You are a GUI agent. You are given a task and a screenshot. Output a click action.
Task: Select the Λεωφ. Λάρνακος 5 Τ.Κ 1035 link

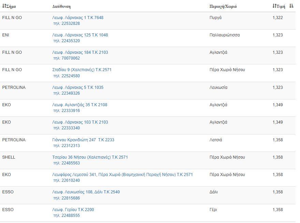coord(78,87)
